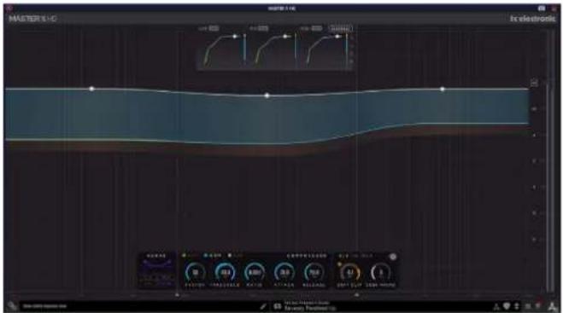Adjust the Release knob

[x=314, y=272]
